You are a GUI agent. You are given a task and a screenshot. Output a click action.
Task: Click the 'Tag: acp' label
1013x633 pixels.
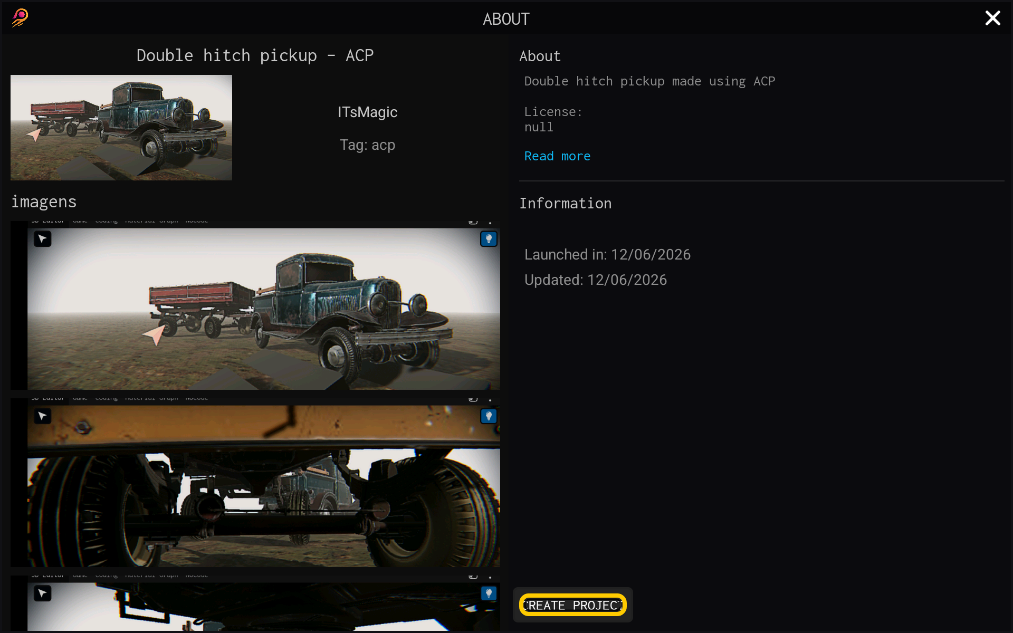[368, 145]
